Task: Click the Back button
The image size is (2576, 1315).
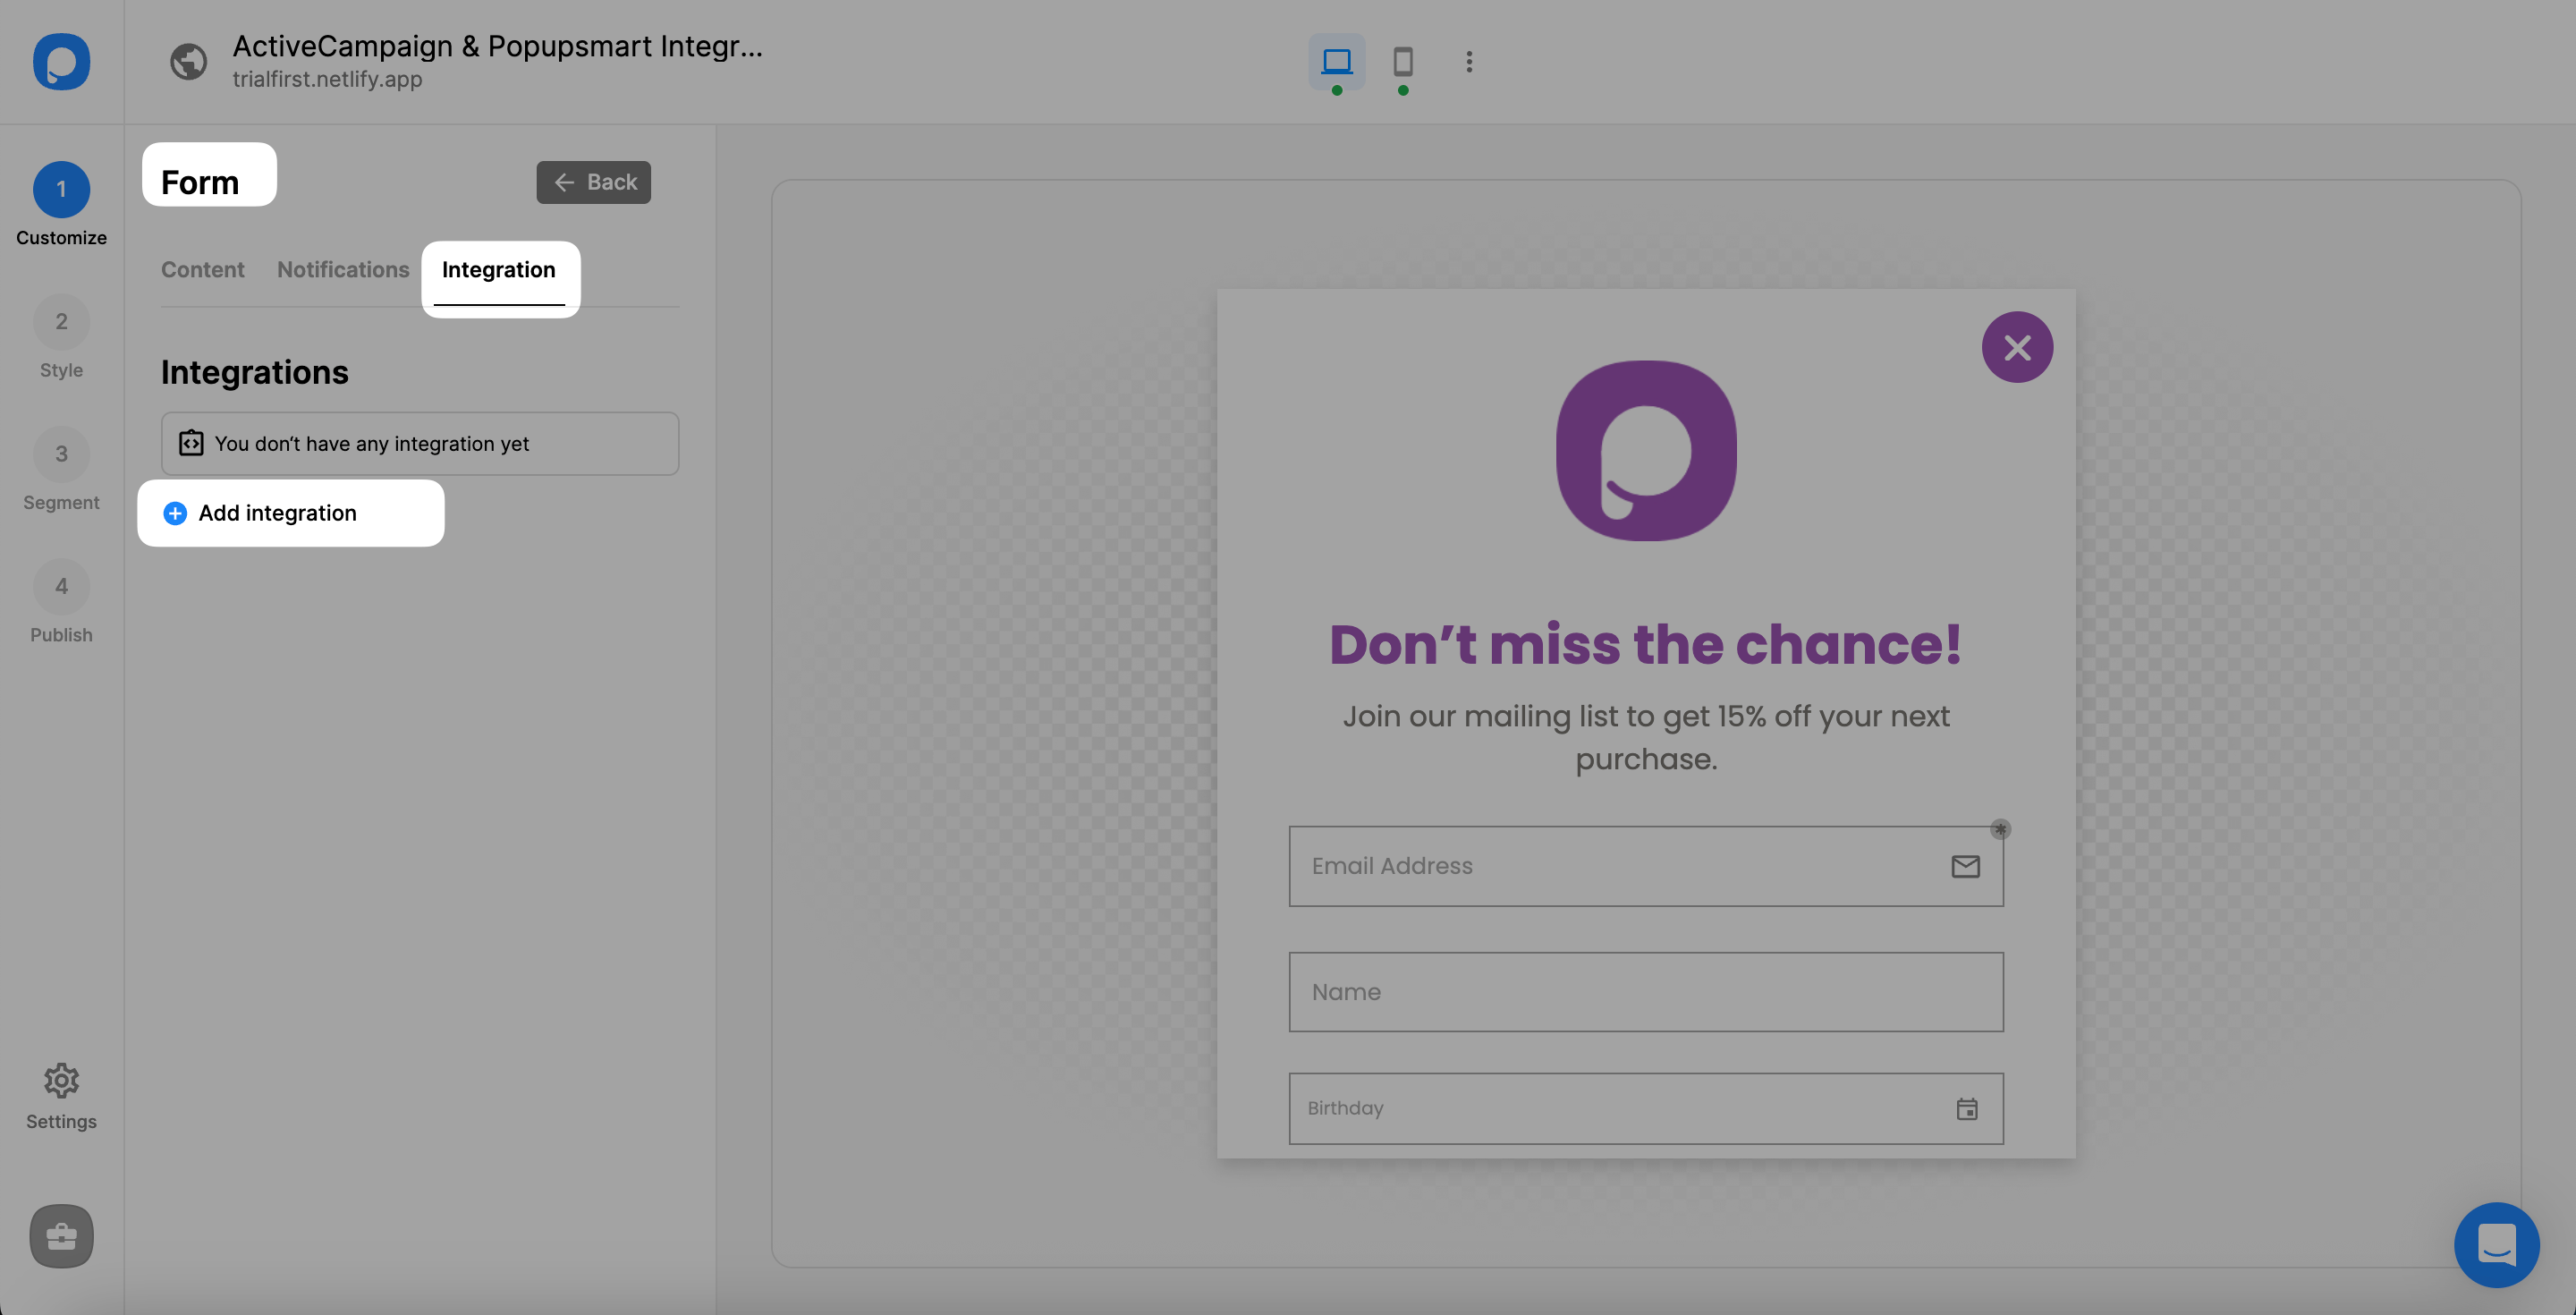Action: coord(594,181)
